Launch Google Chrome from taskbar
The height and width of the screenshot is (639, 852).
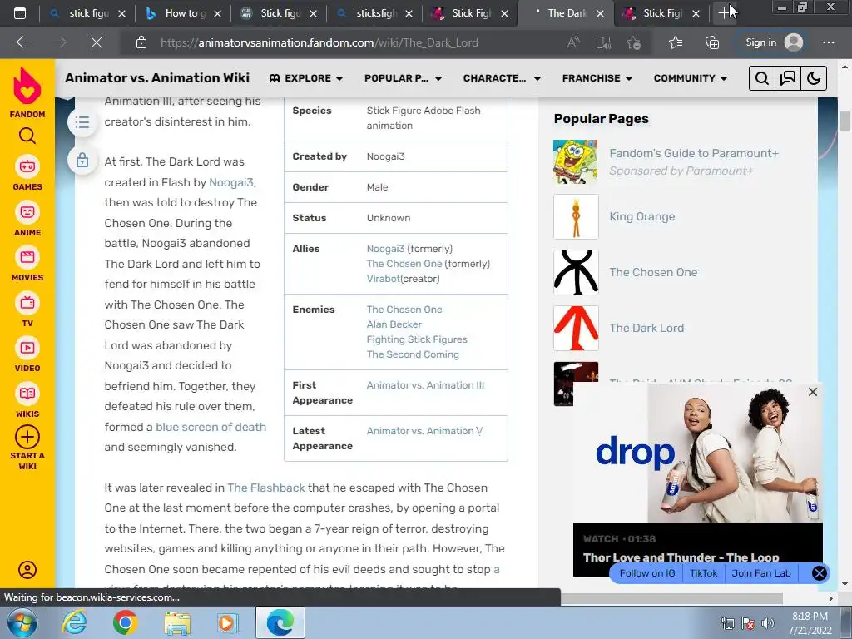[125, 622]
